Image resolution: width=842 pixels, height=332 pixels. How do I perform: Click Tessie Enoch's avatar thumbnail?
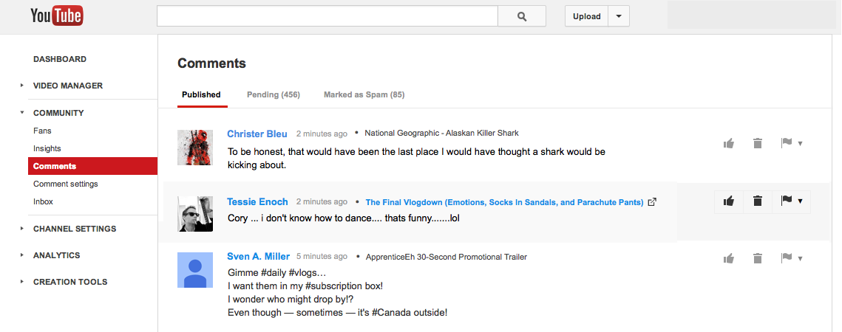coord(195,214)
